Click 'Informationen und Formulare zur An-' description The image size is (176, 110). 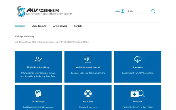(38, 73)
